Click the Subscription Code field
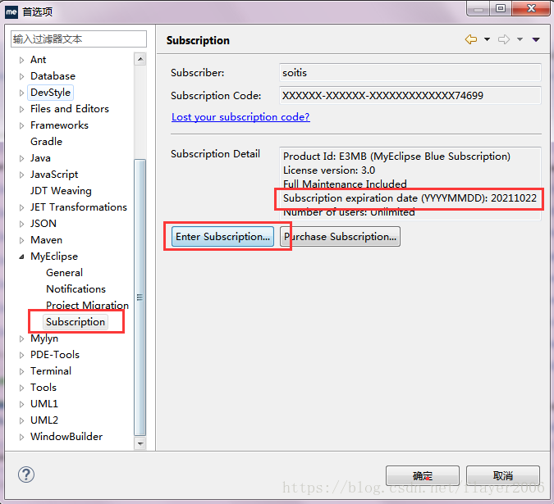 pos(410,96)
